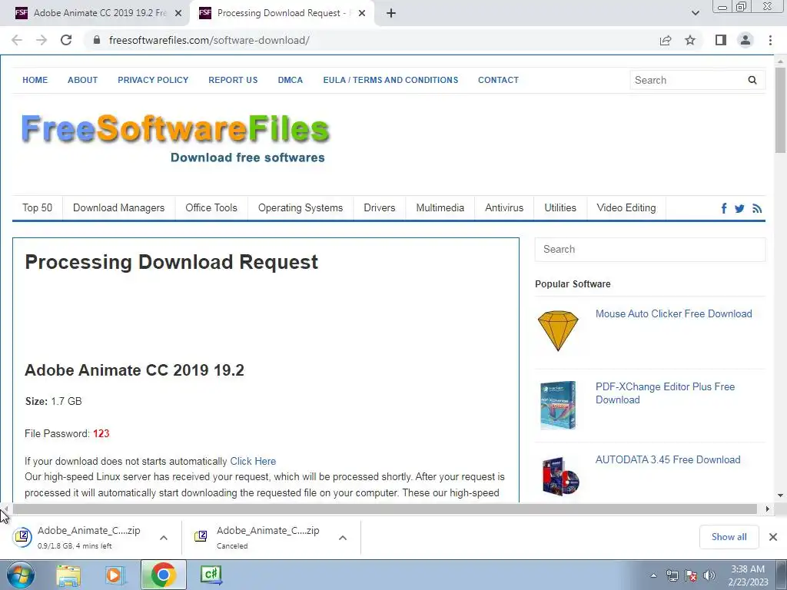This screenshot has width=787, height=590.
Task: Open the HOME menu link
Action: 35,80
